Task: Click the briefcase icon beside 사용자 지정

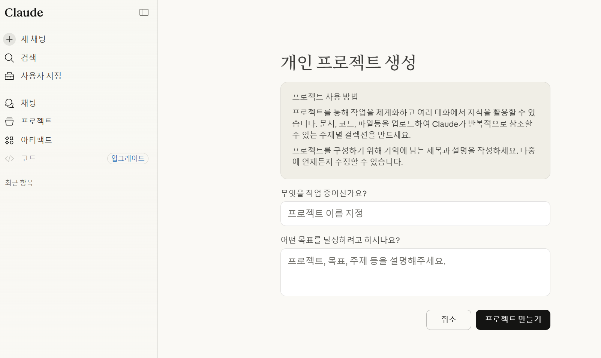Action: (9, 76)
